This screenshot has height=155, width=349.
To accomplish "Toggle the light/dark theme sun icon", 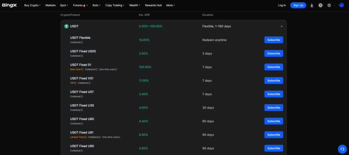I will point(329,5).
